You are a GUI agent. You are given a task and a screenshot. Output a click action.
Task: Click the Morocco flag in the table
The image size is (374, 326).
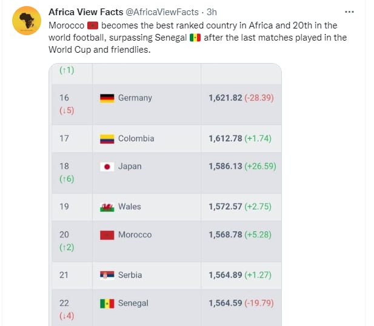coord(107,235)
